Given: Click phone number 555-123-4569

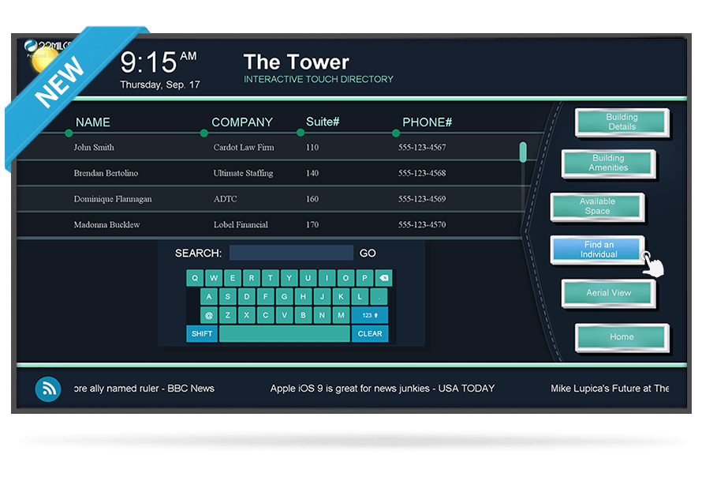Looking at the screenshot, I should coord(422,199).
